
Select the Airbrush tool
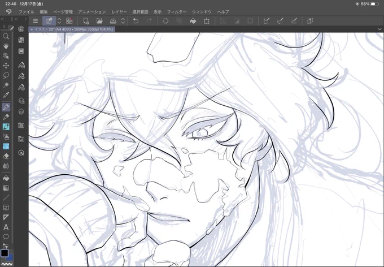click(x=6, y=136)
